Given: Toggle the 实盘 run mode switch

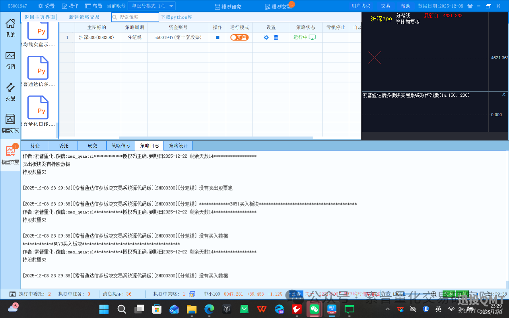Looking at the screenshot, I should coord(239,37).
